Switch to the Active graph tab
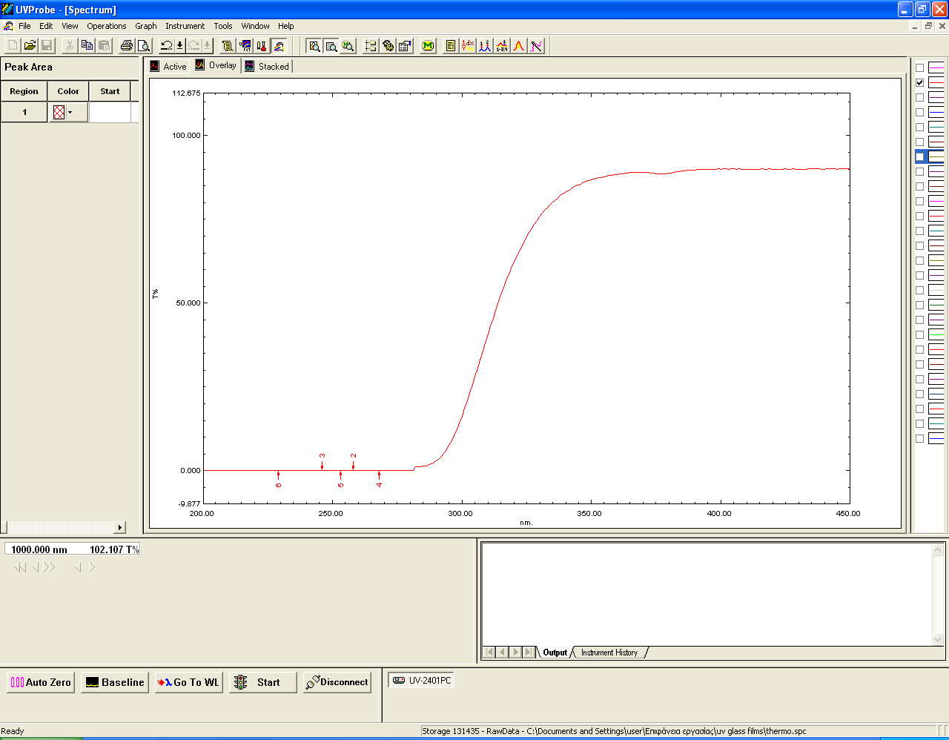This screenshot has height=740, width=949. [x=168, y=66]
